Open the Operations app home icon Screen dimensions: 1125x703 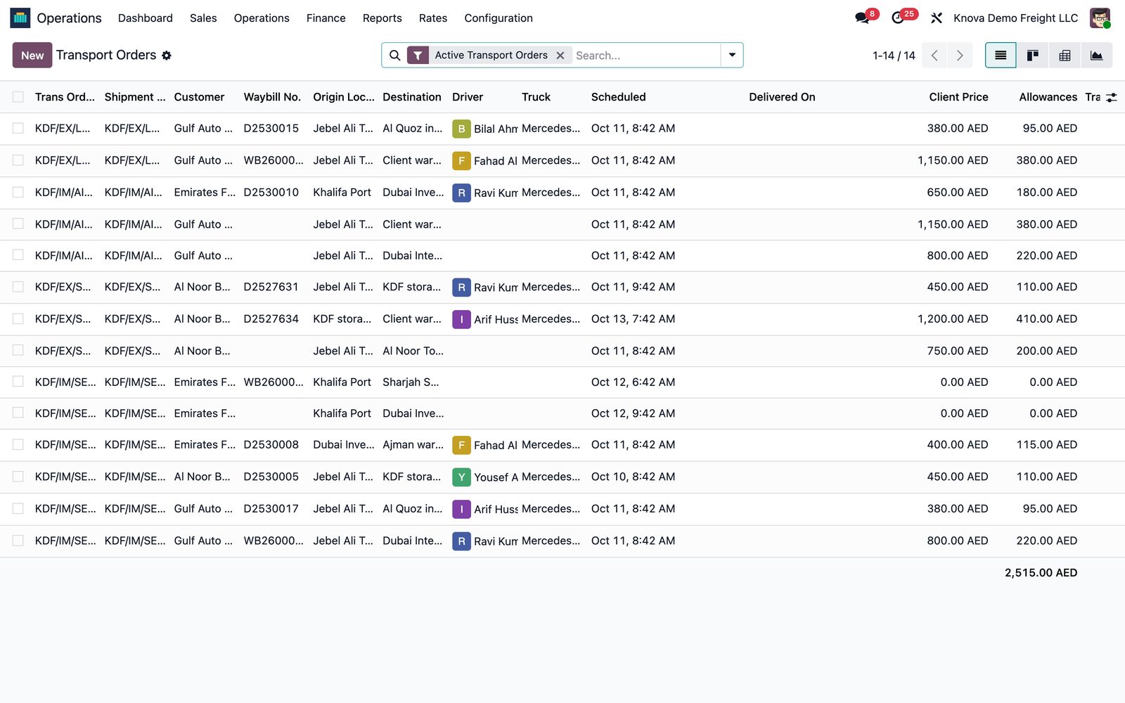(x=20, y=18)
